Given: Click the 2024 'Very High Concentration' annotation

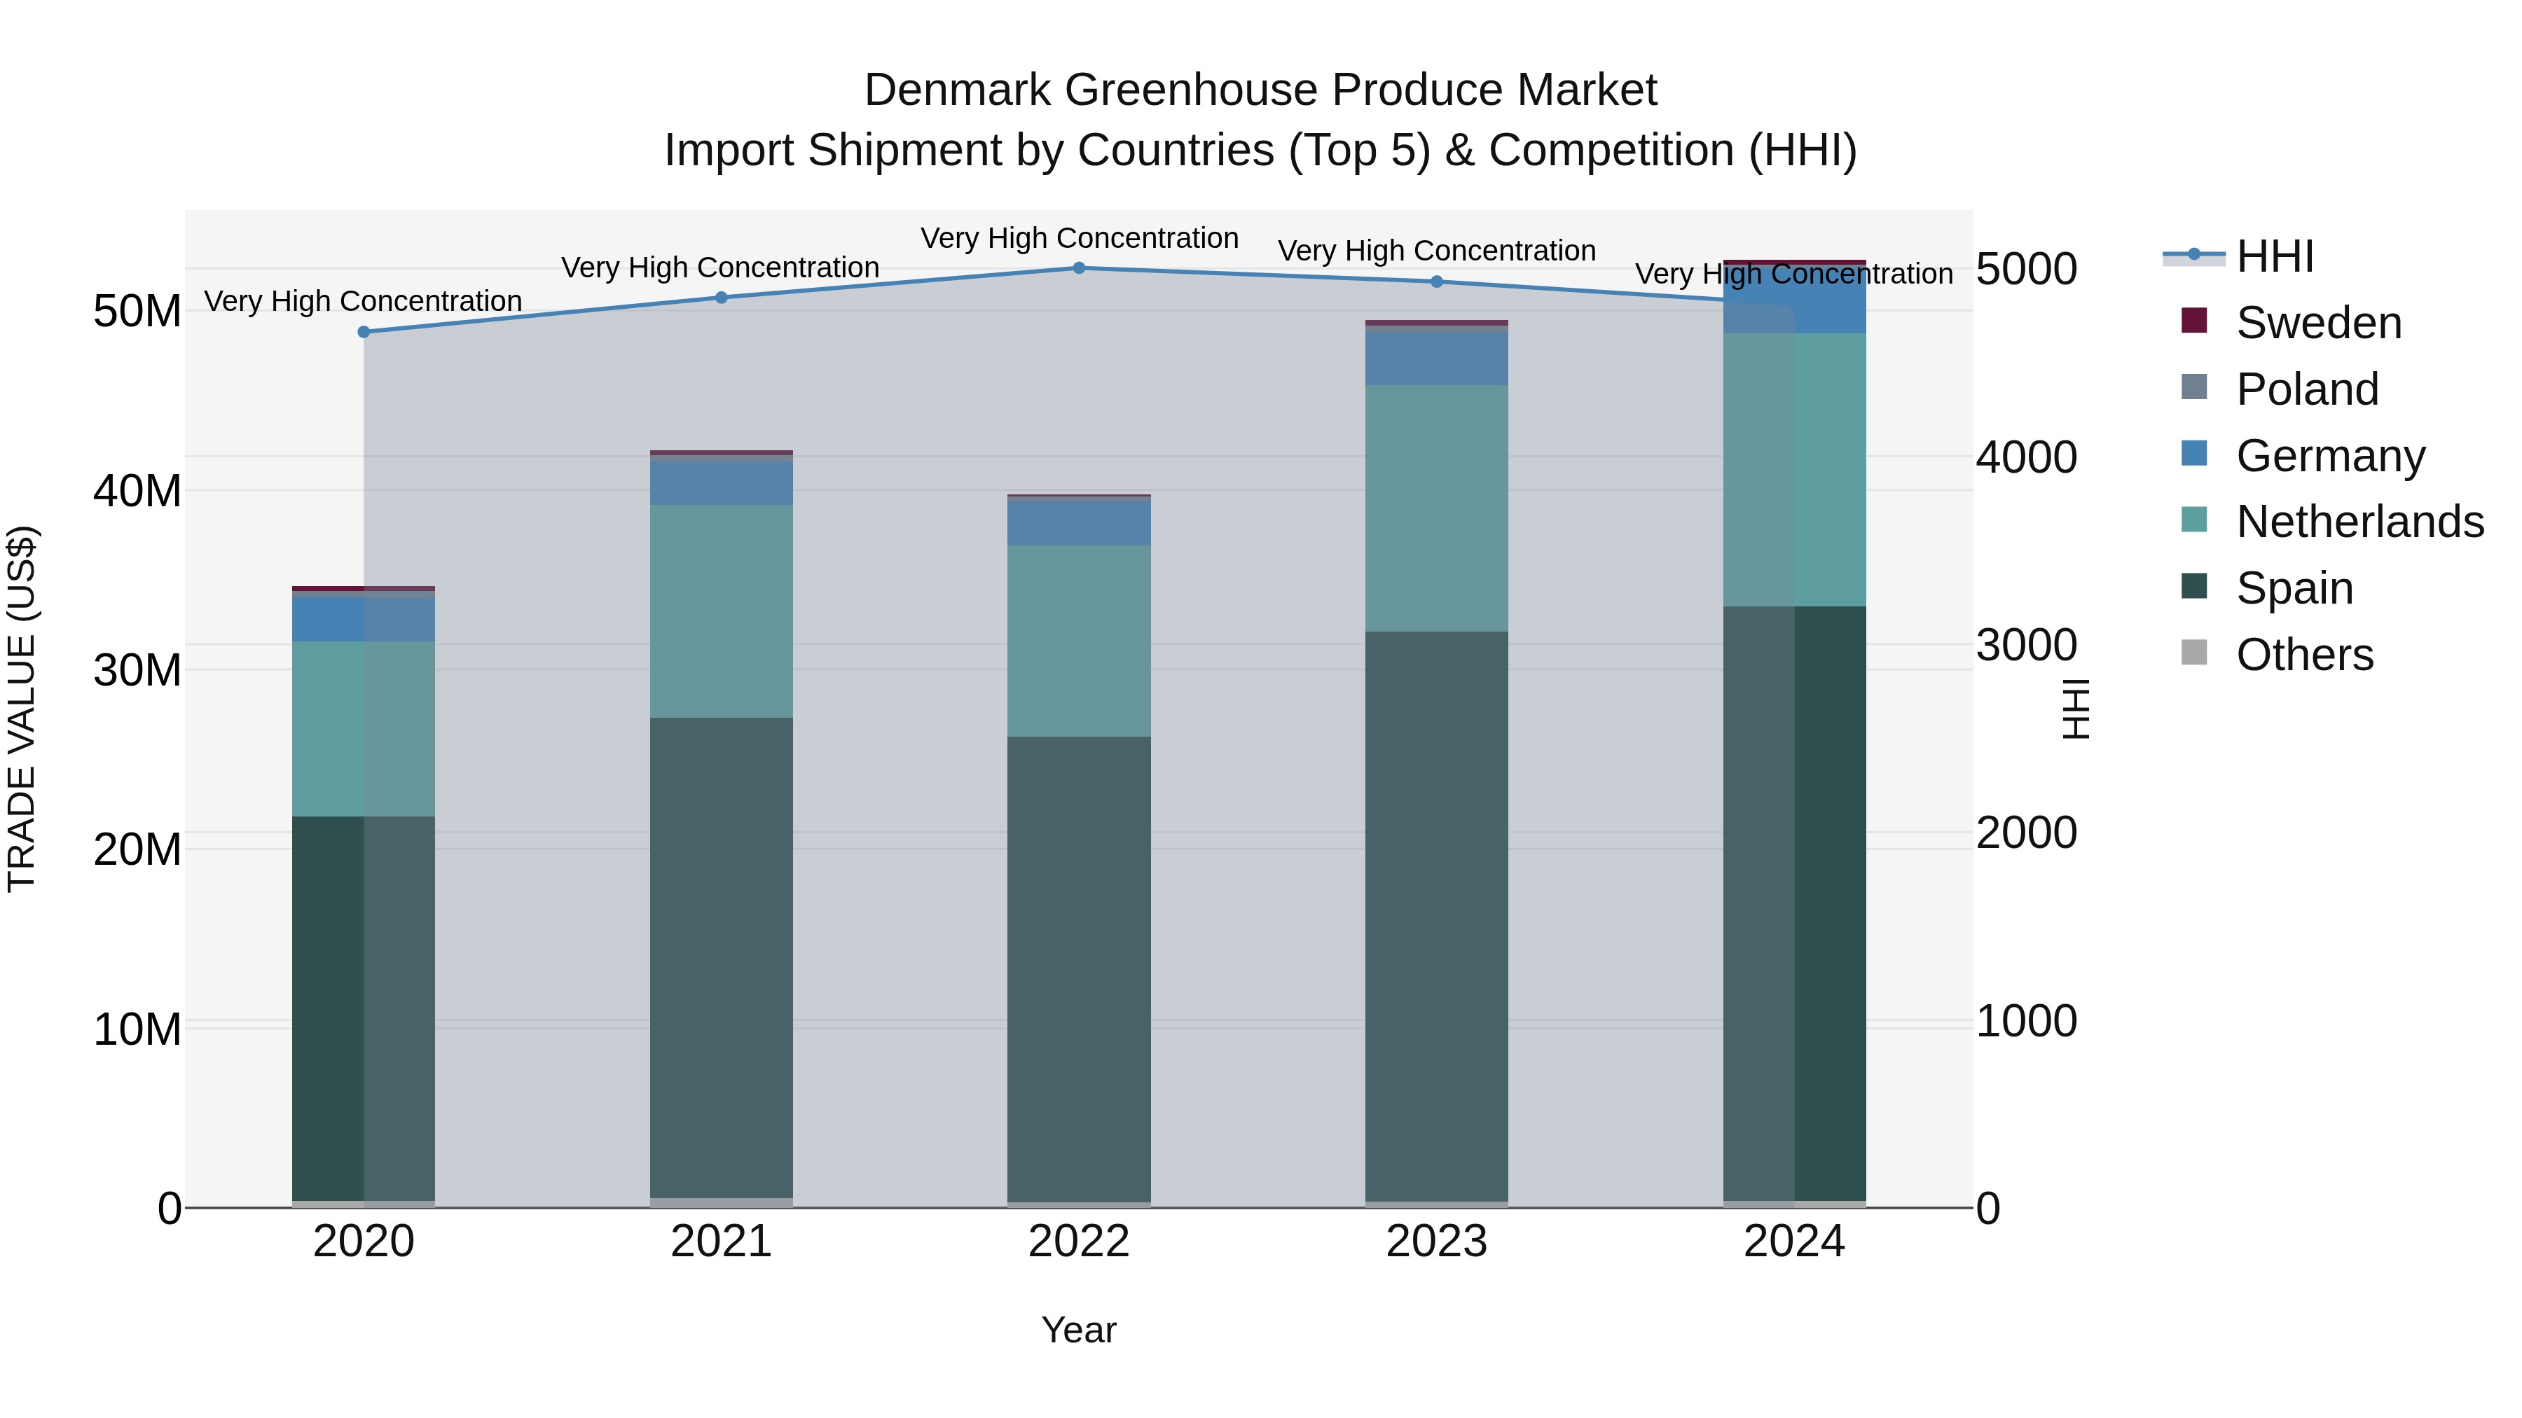Looking at the screenshot, I should [x=1795, y=274].
